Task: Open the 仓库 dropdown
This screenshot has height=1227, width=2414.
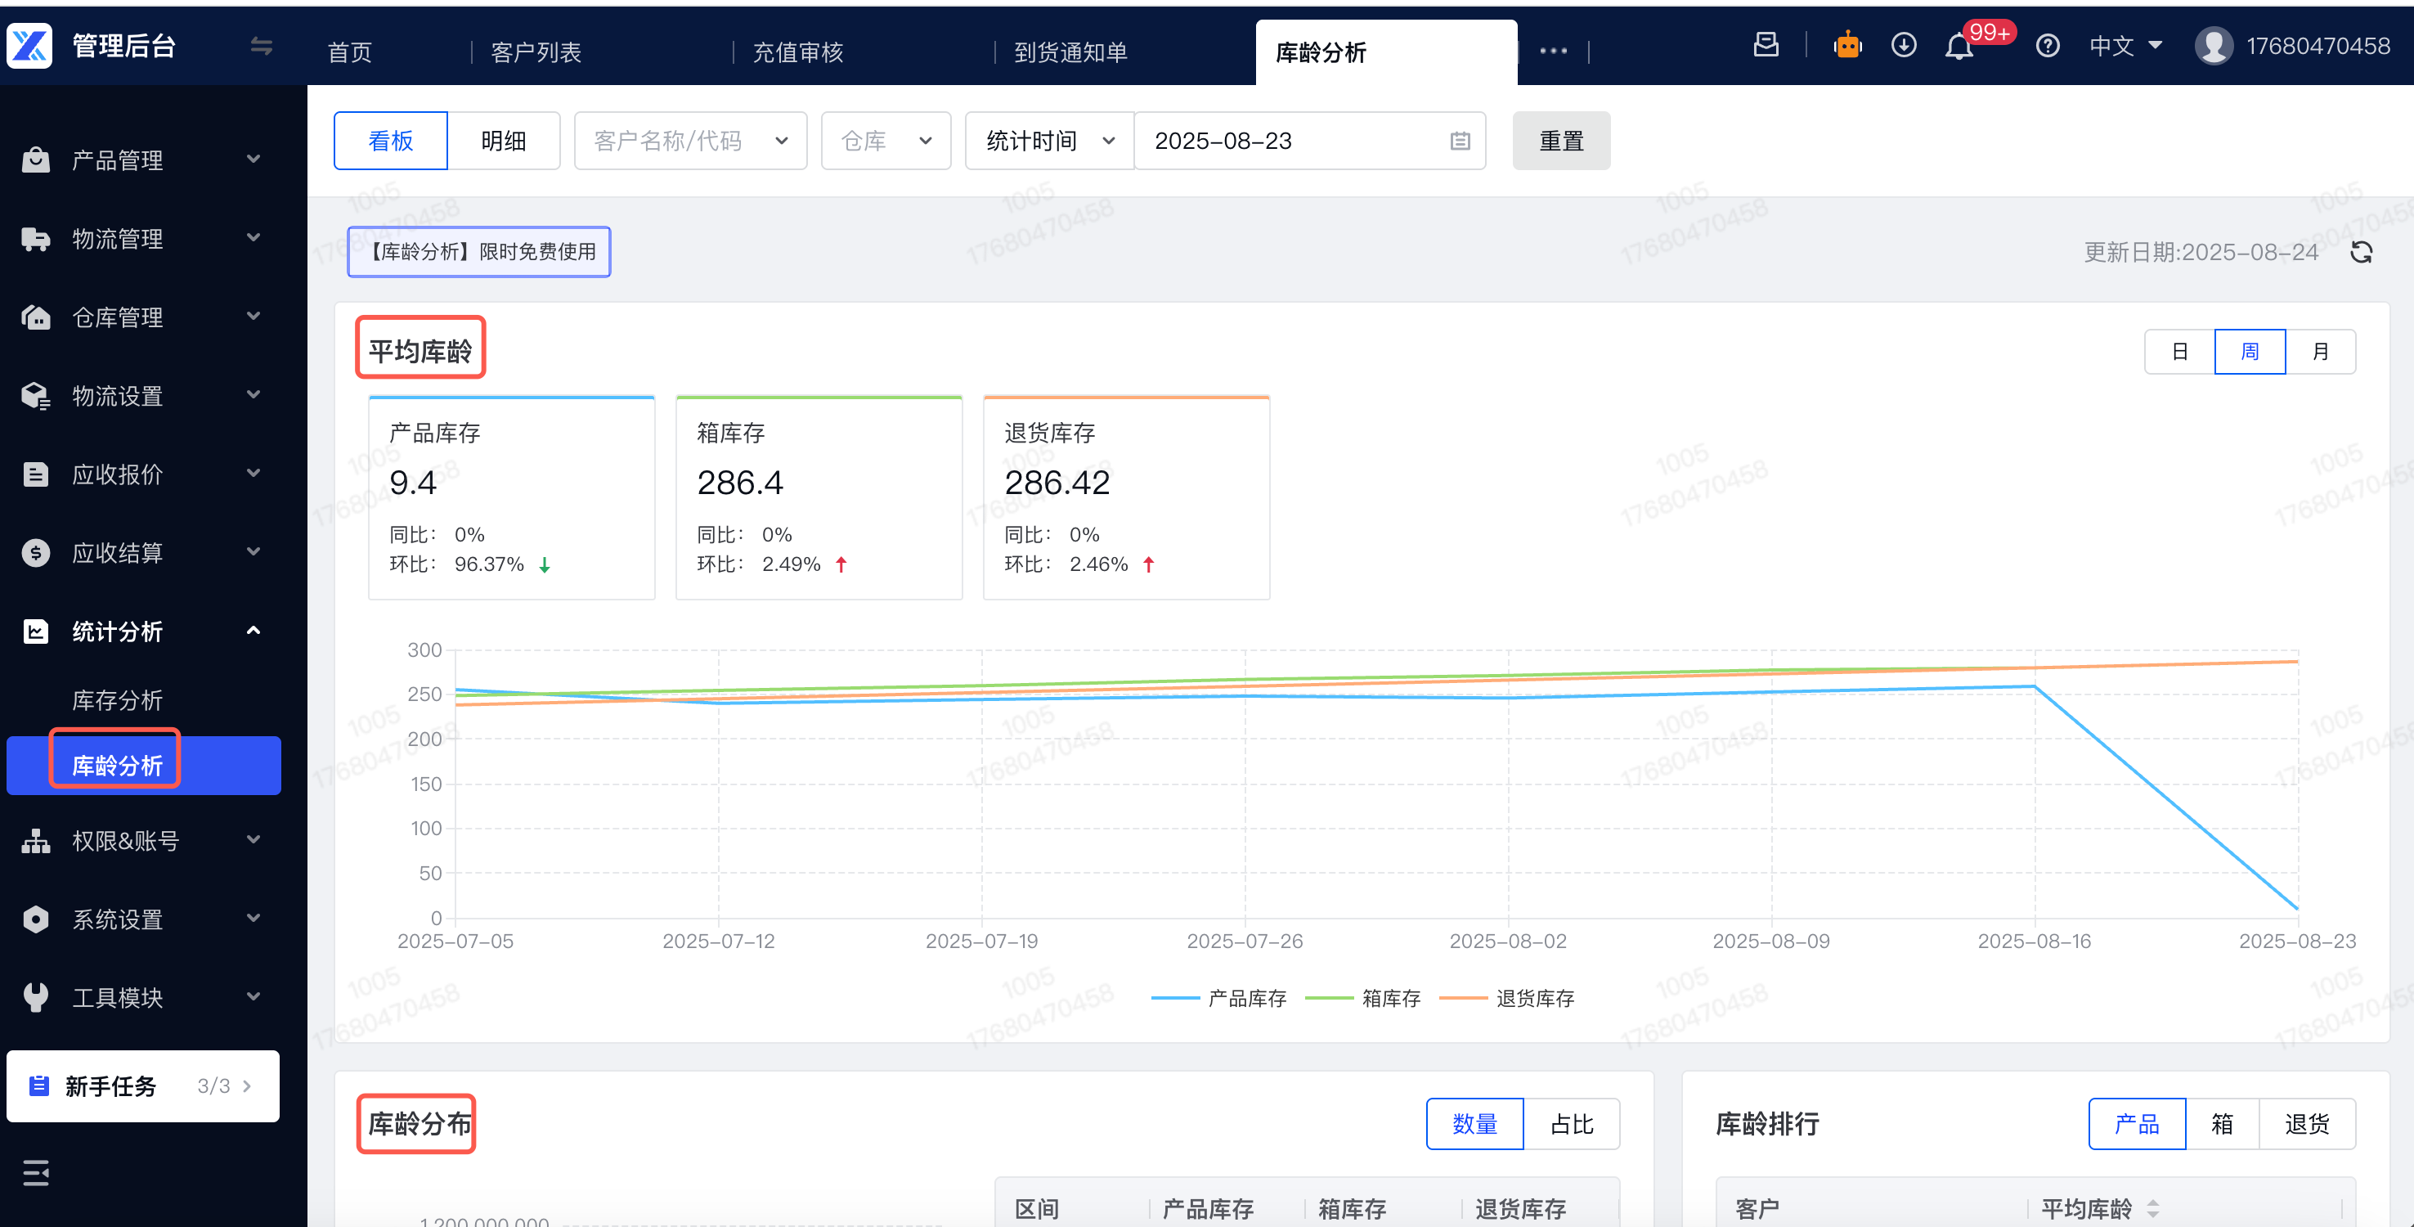Action: 886,142
